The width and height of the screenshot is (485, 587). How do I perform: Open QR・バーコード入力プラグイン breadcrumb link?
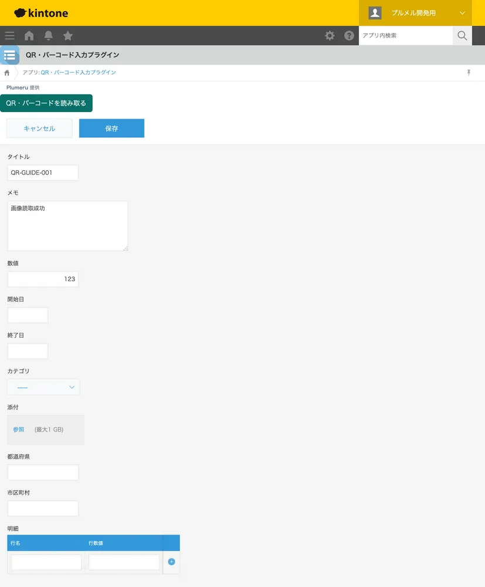78,73
